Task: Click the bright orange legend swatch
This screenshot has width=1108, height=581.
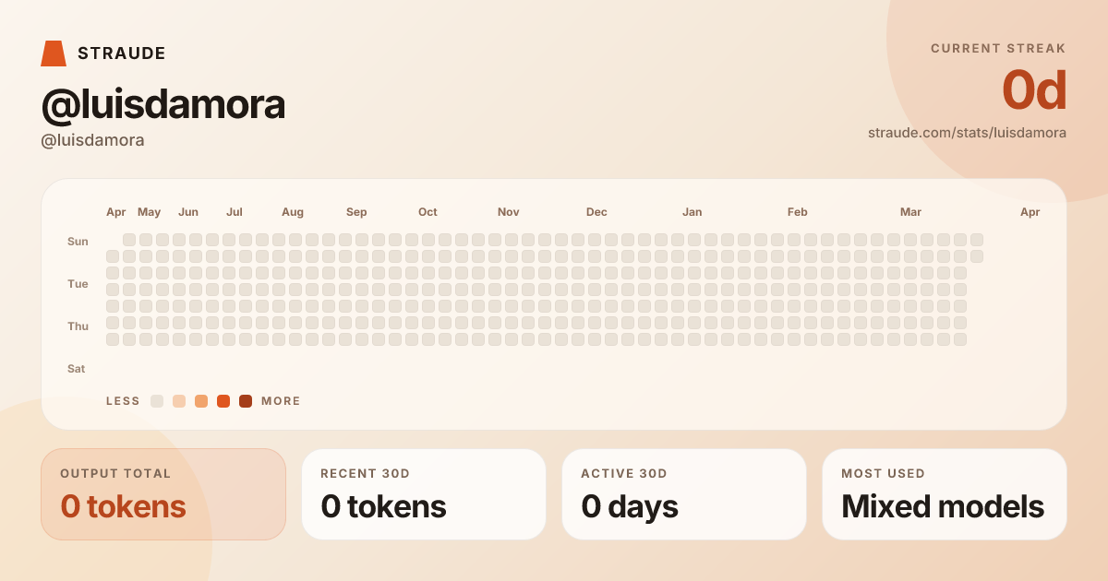Action: coord(223,401)
